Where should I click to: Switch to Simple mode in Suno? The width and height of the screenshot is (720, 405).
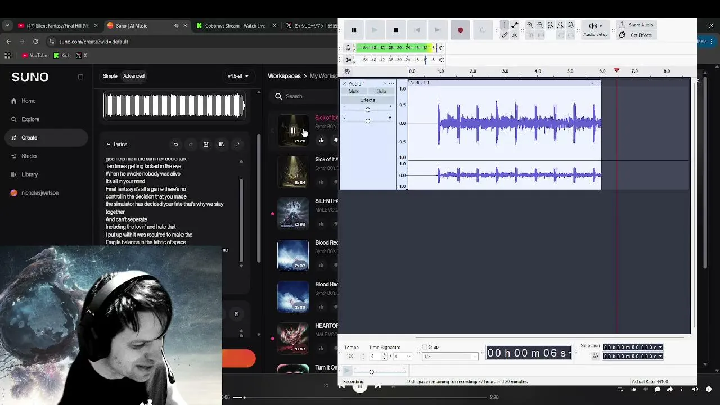[x=110, y=76]
